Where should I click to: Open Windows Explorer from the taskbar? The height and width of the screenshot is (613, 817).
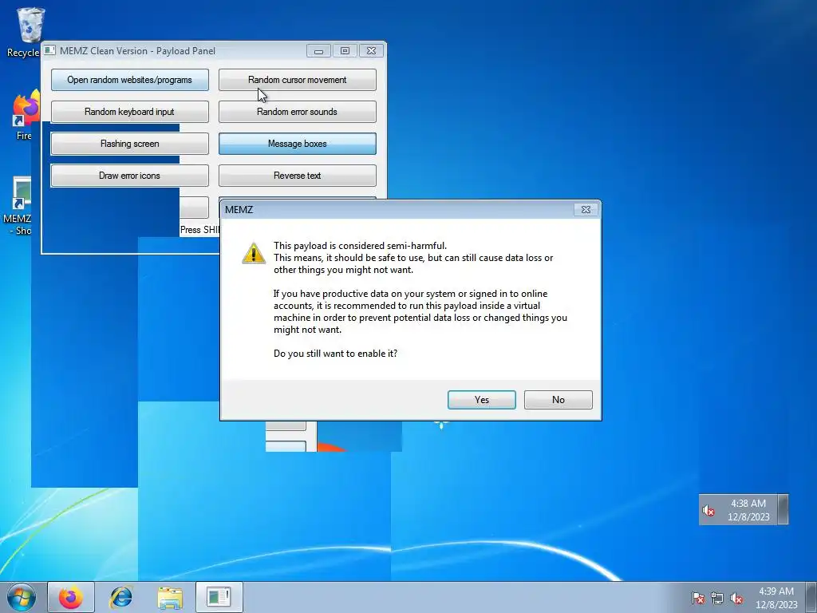click(x=171, y=597)
